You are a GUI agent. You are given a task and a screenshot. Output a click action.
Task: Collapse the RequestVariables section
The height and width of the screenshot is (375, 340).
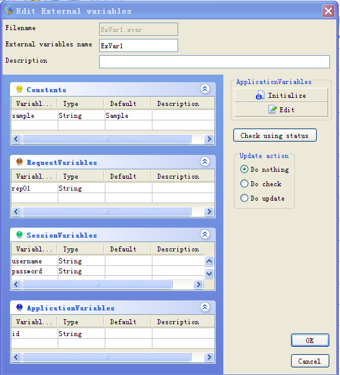tap(205, 161)
